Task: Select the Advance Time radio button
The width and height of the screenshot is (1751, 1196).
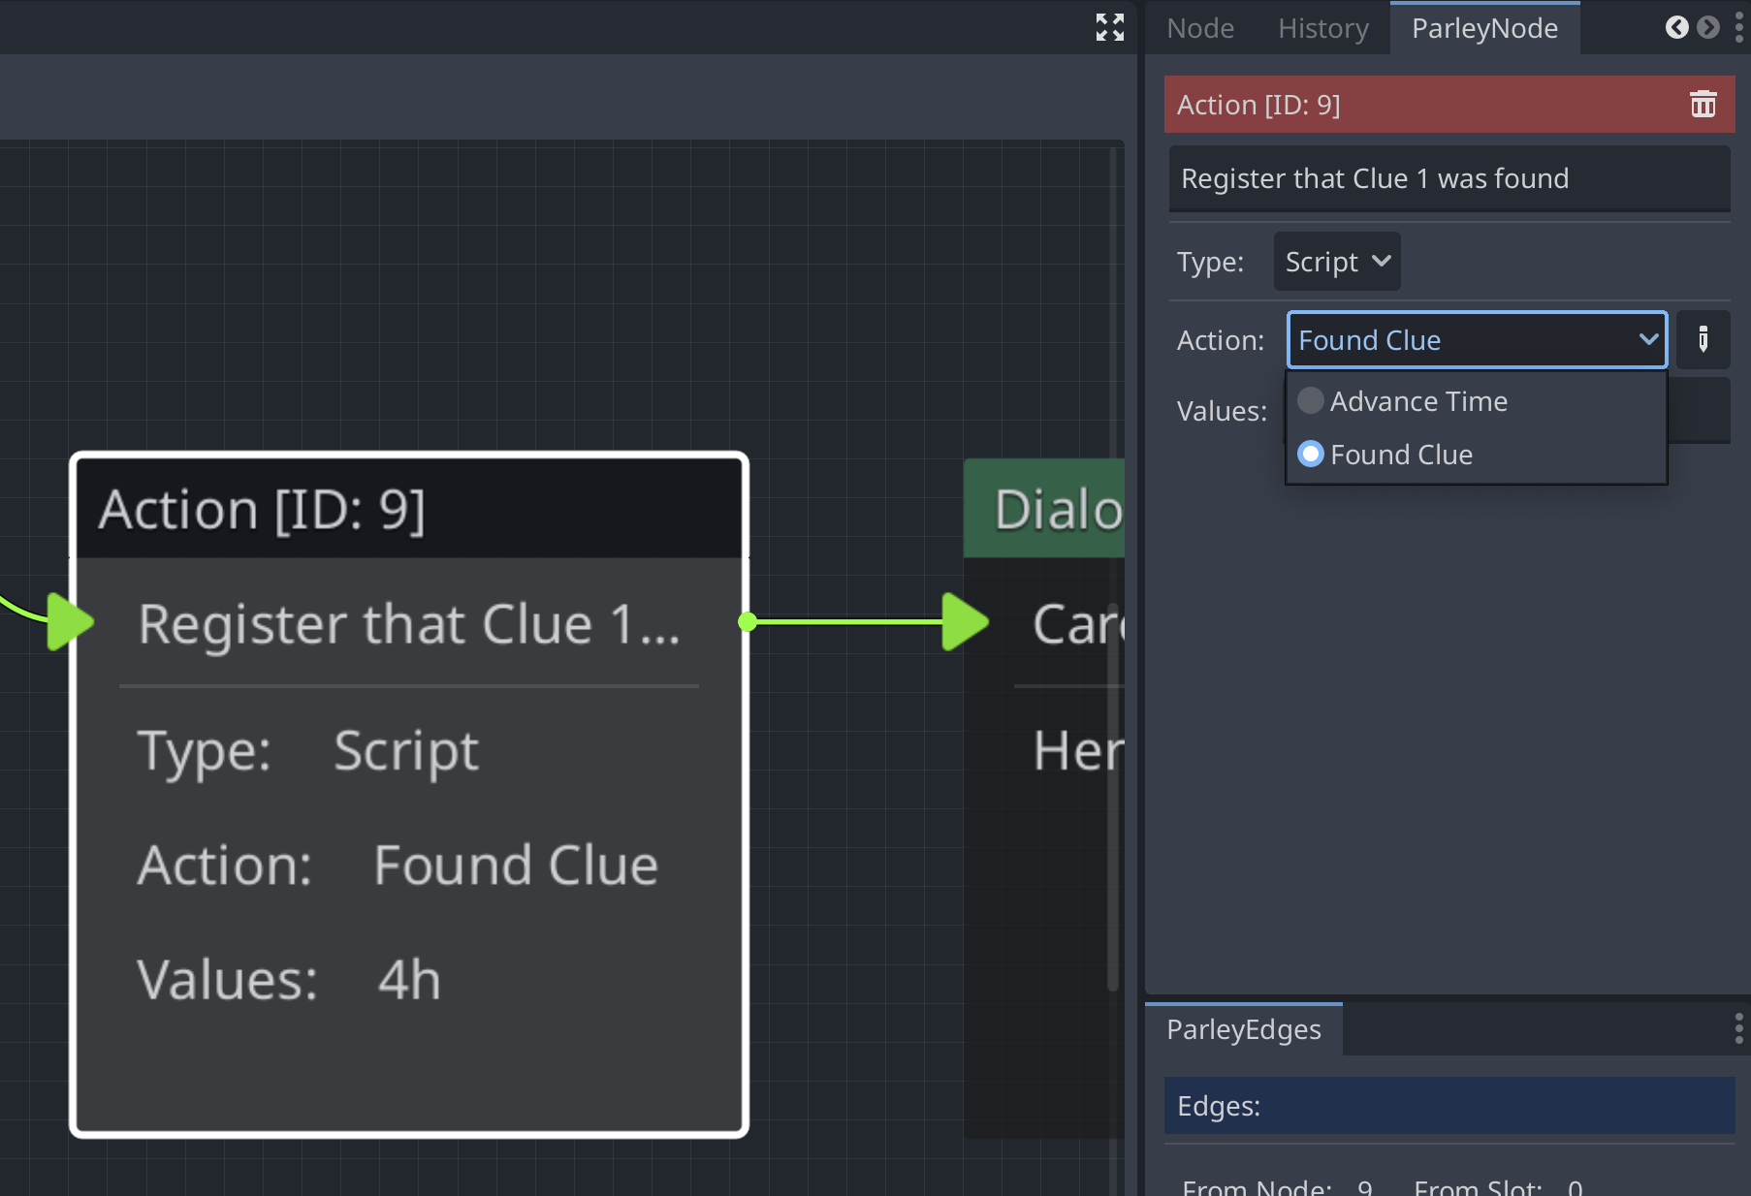Action: [x=1311, y=400]
